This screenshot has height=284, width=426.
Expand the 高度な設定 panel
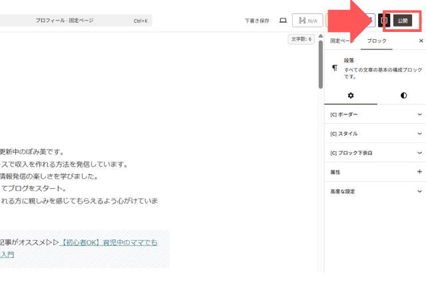pos(376,191)
